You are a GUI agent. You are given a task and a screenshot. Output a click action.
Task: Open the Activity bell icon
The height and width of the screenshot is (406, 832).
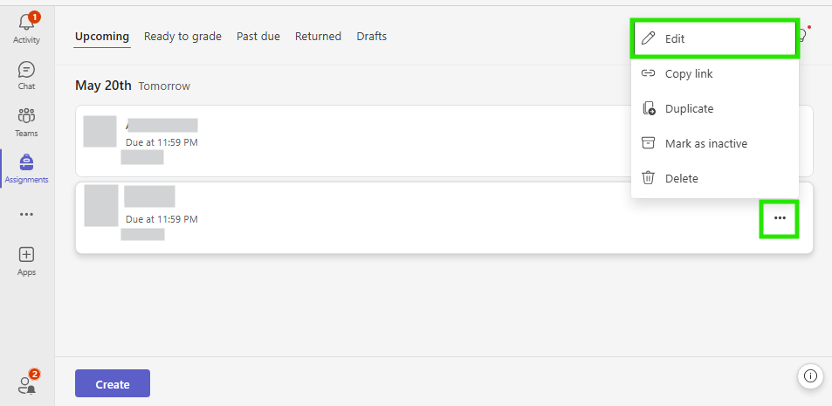pos(26,23)
